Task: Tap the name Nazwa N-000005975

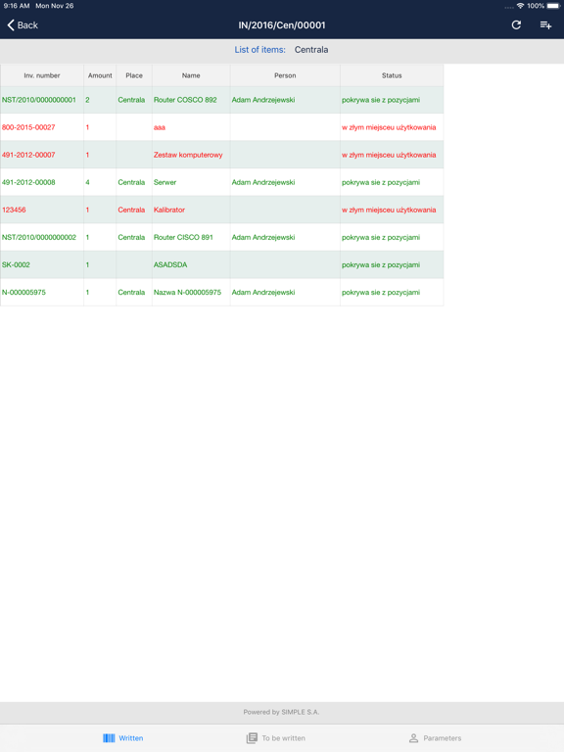Action: tap(188, 292)
